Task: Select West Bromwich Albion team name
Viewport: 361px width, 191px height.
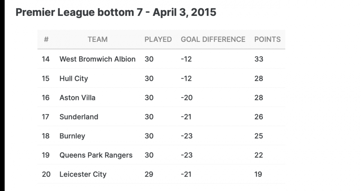Action: pos(97,59)
